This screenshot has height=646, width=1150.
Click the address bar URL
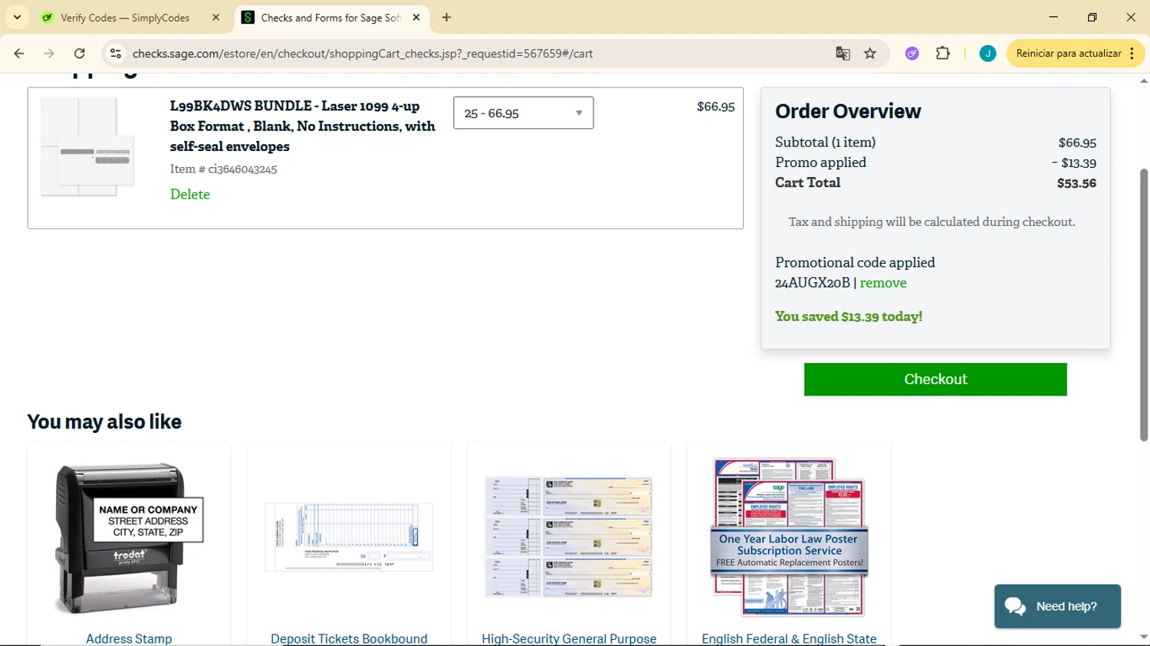363,54
